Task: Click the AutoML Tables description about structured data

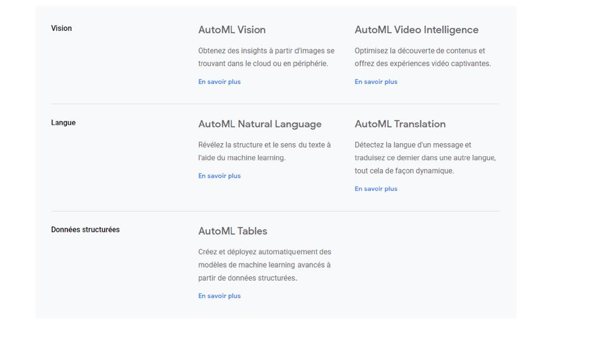Action: click(x=265, y=265)
